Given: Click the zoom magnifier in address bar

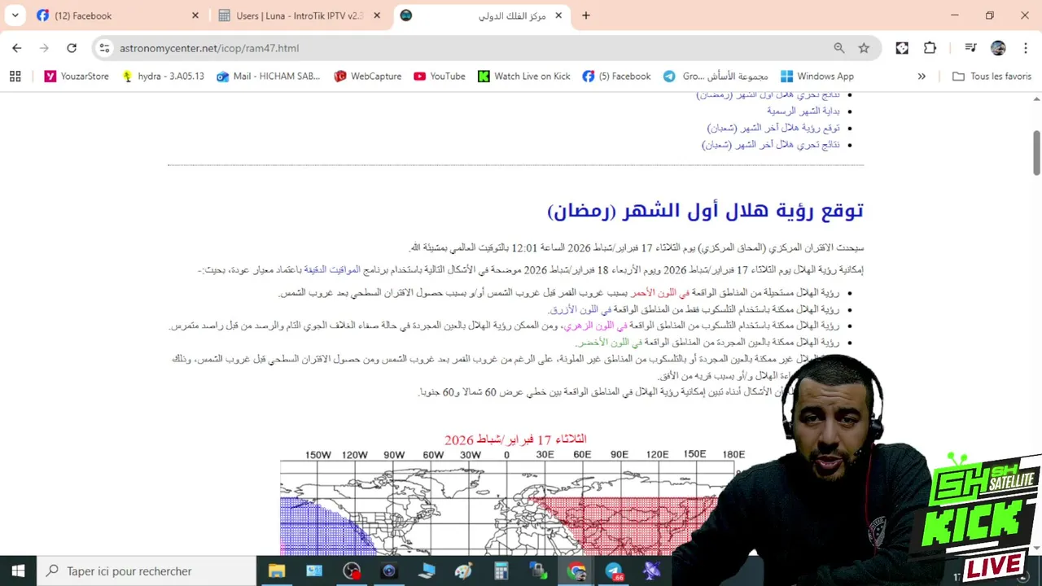Looking at the screenshot, I should pyautogui.click(x=839, y=48).
